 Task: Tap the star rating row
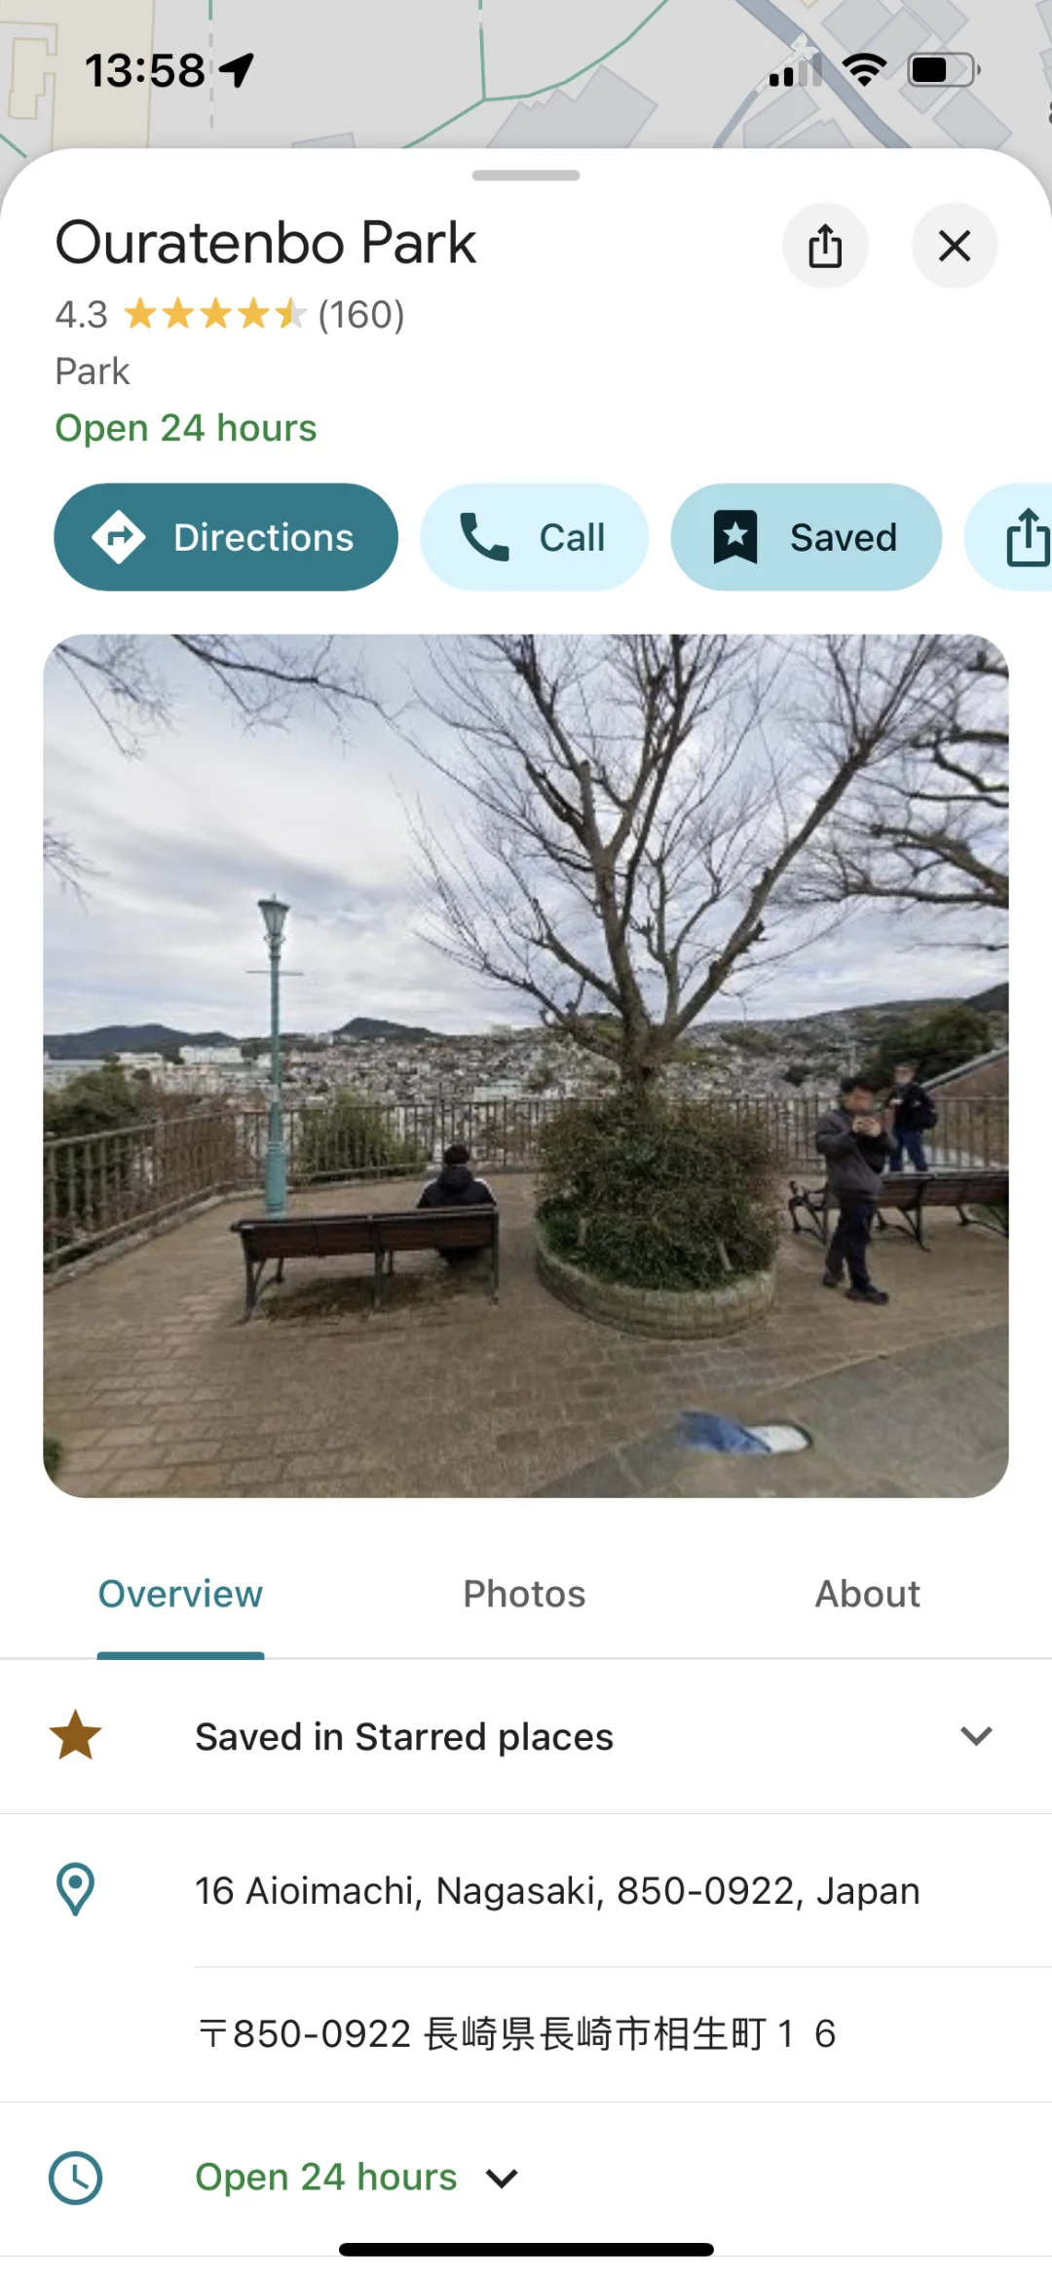pos(230,314)
